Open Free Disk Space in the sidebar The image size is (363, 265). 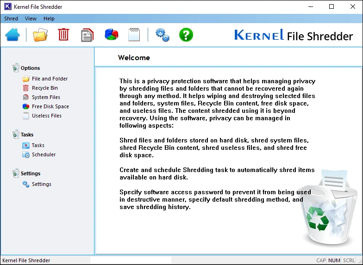[50, 106]
